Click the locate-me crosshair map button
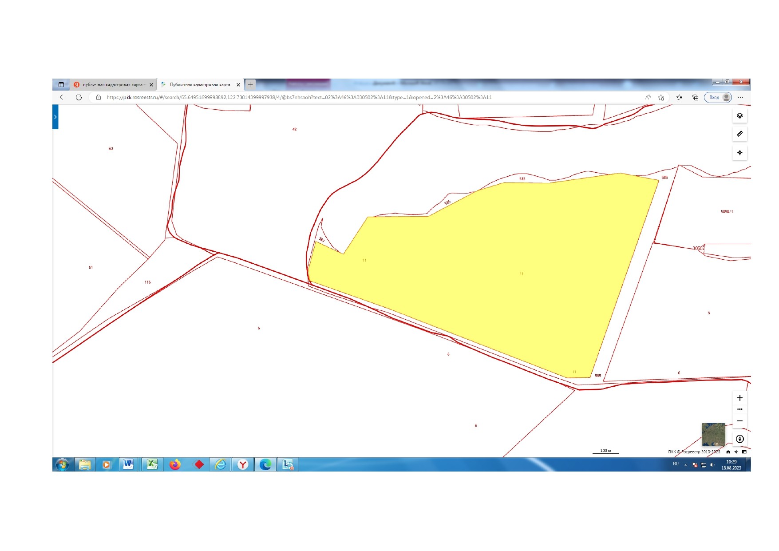The width and height of the screenshot is (779, 551). pos(739,153)
